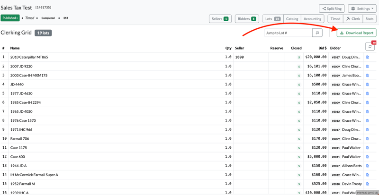The width and height of the screenshot is (379, 195).
Task: Open document icon for Farmall 706
Action: [x=368, y=139]
